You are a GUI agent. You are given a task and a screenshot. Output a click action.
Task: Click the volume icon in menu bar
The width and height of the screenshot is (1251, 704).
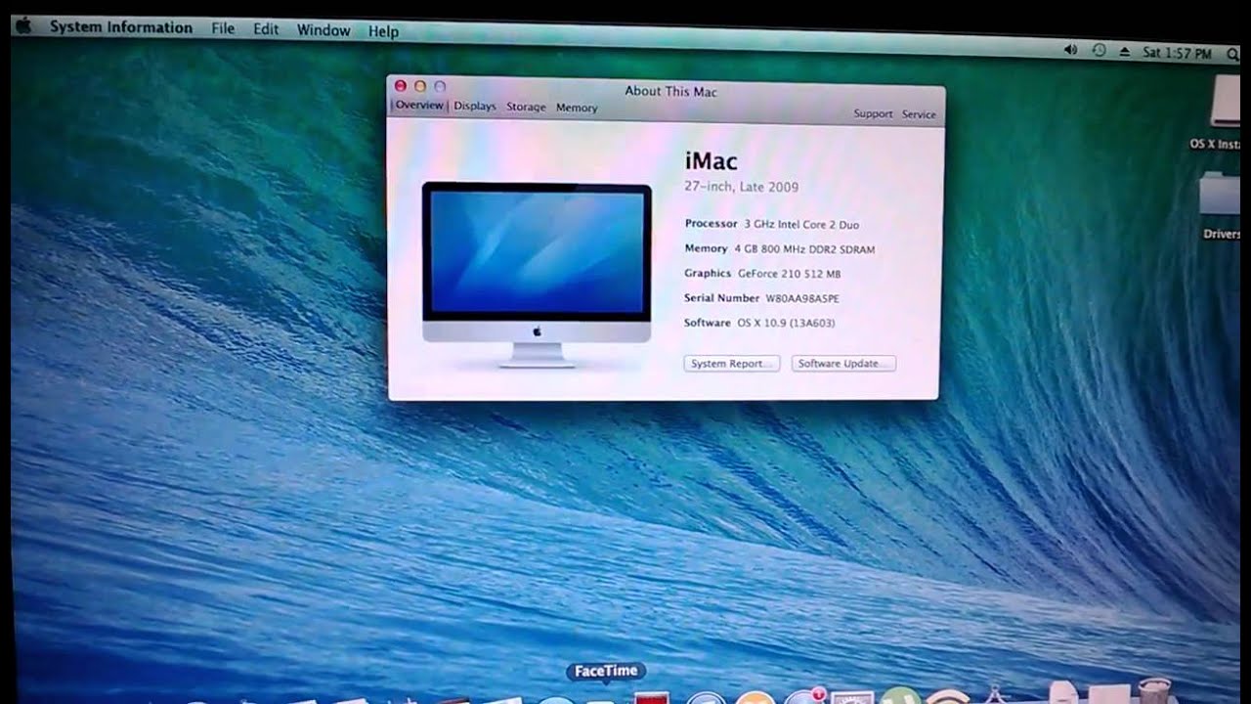click(1070, 49)
